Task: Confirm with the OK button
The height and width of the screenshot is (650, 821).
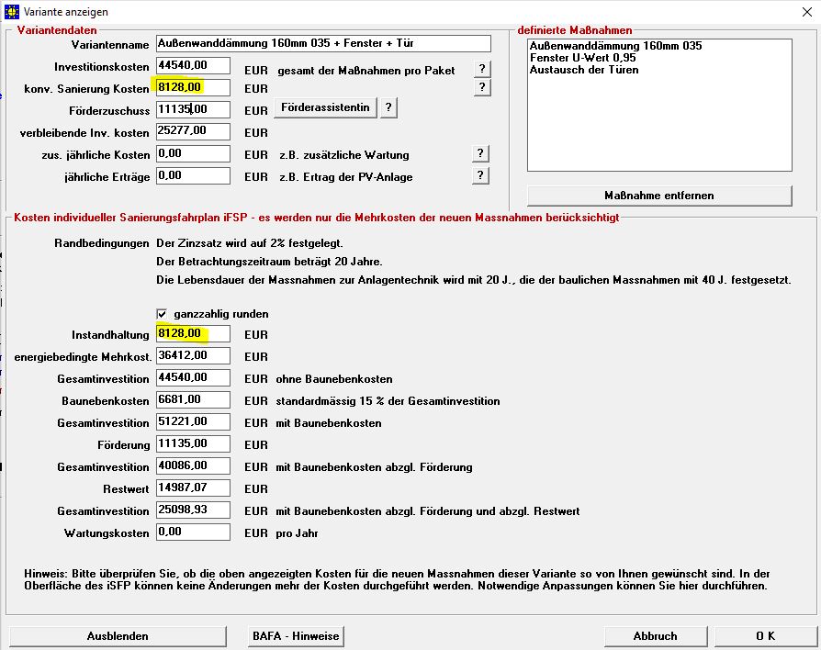Action: tap(765, 636)
